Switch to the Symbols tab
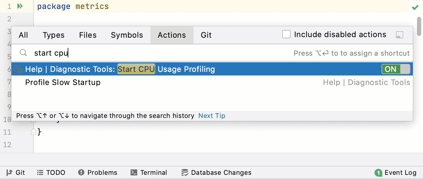 [x=127, y=35]
